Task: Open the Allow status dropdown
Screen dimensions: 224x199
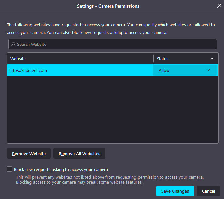Action: point(185,70)
